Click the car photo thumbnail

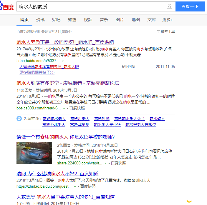pyautogui.click(x=34, y=153)
